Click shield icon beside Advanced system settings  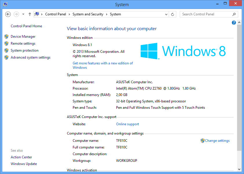click(x=6, y=57)
